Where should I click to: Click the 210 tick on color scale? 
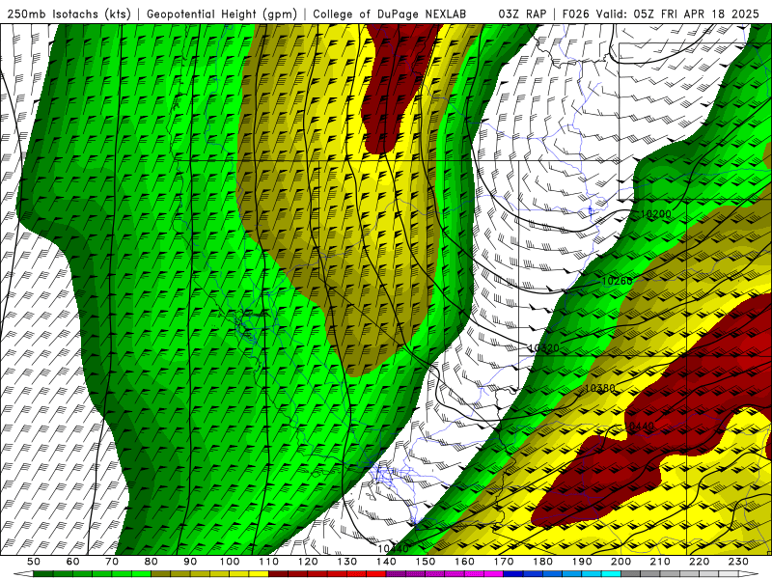(660, 562)
